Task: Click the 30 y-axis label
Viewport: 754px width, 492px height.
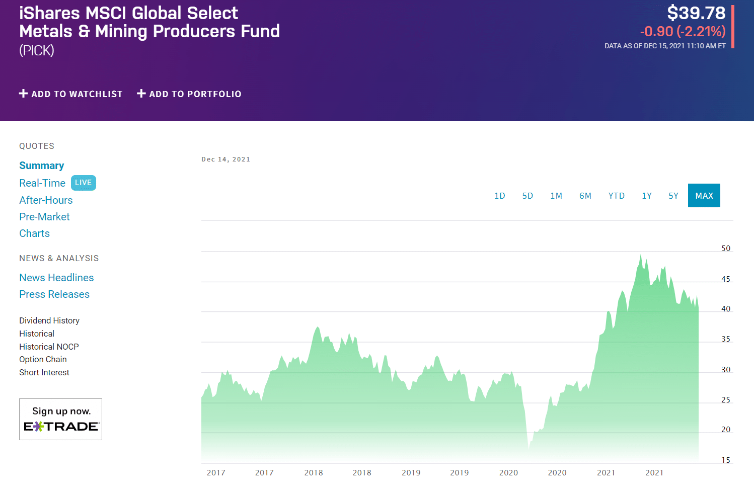Action: tap(726, 370)
